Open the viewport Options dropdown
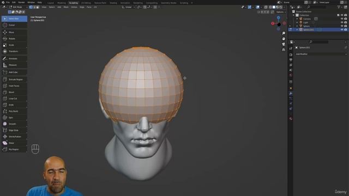 pos(281,12)
